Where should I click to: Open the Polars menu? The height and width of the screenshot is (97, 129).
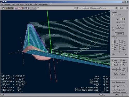[x=36, y=4]
